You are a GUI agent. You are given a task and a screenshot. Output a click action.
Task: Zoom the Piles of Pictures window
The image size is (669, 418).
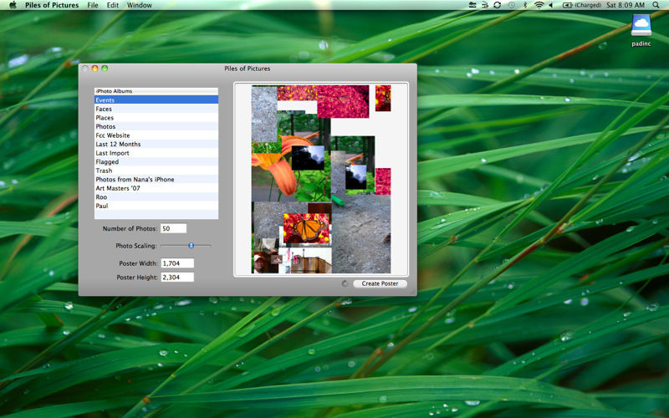[x=105, y=69]
